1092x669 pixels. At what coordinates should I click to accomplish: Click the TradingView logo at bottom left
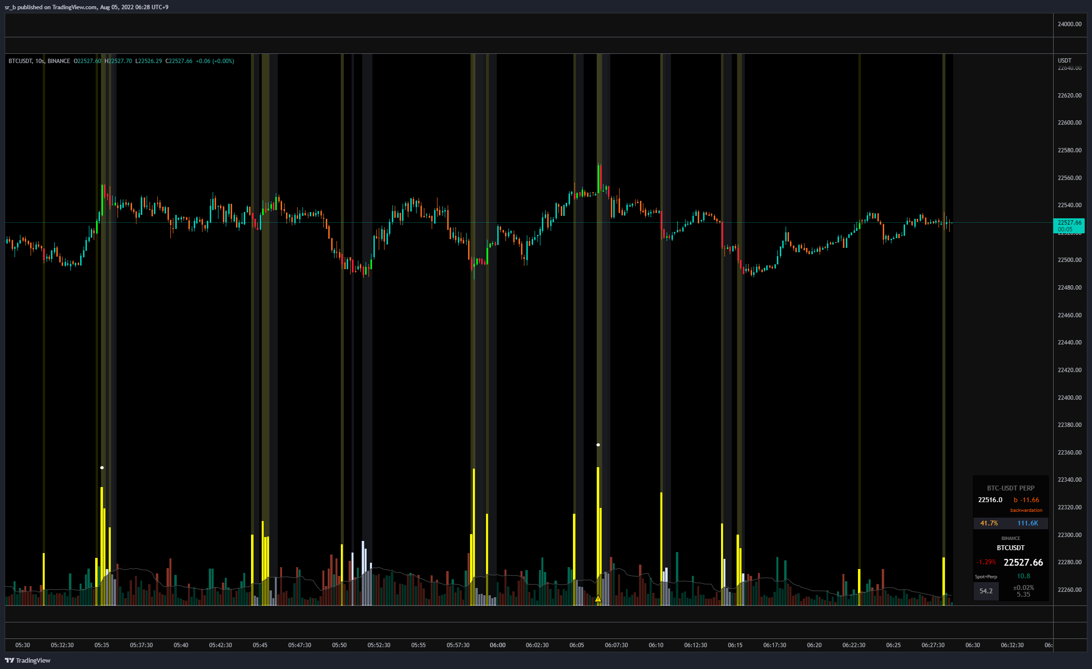tap(28, 660)
